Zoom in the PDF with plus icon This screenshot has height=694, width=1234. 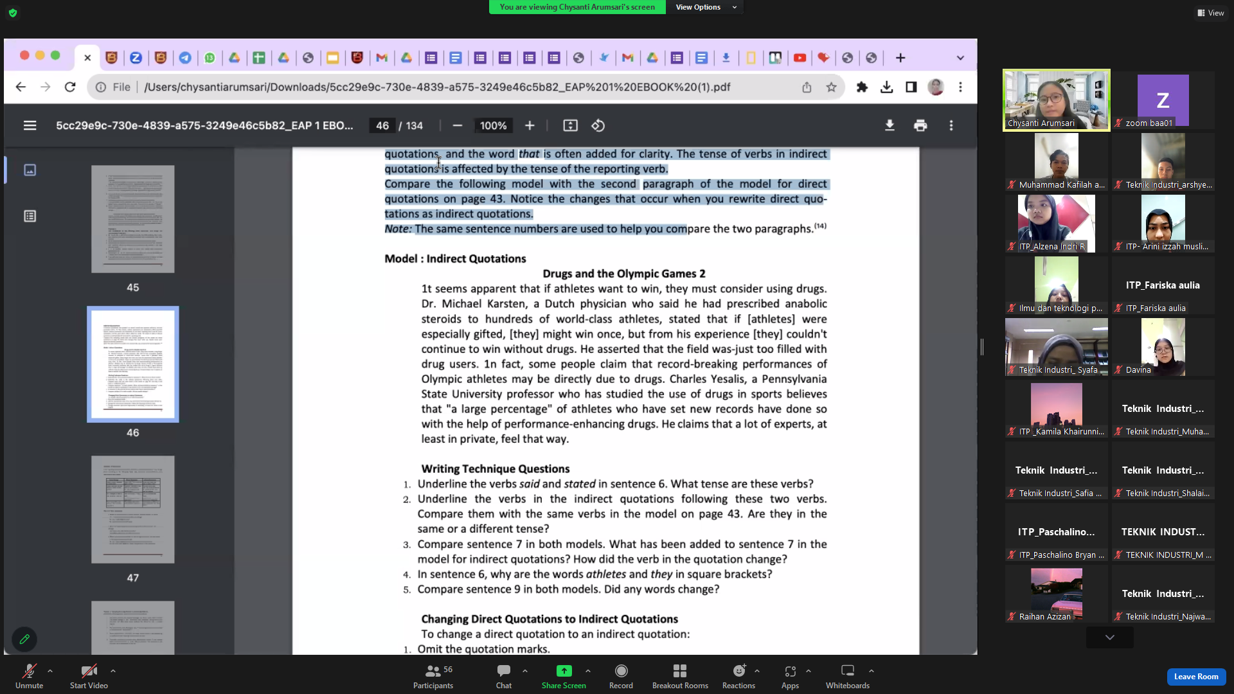pyautogui.click(x=530, y=125)
